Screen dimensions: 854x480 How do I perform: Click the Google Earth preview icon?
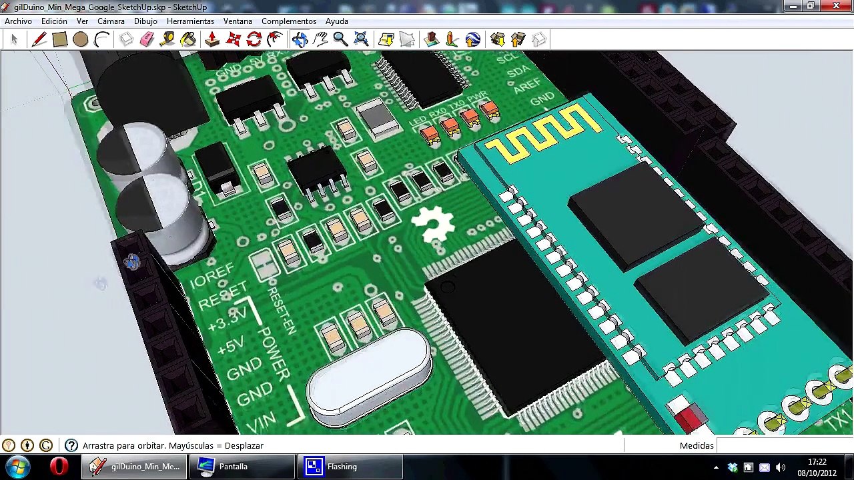[x=472, y=39]
